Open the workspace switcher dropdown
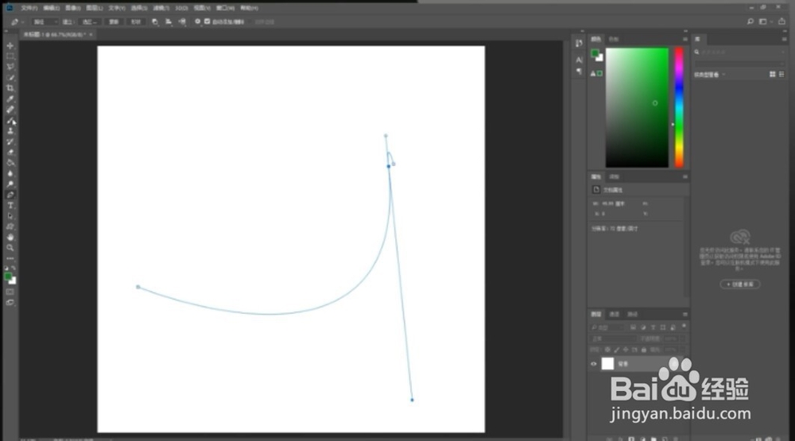This screenshot has height=441, width=795. click(765, 21)
